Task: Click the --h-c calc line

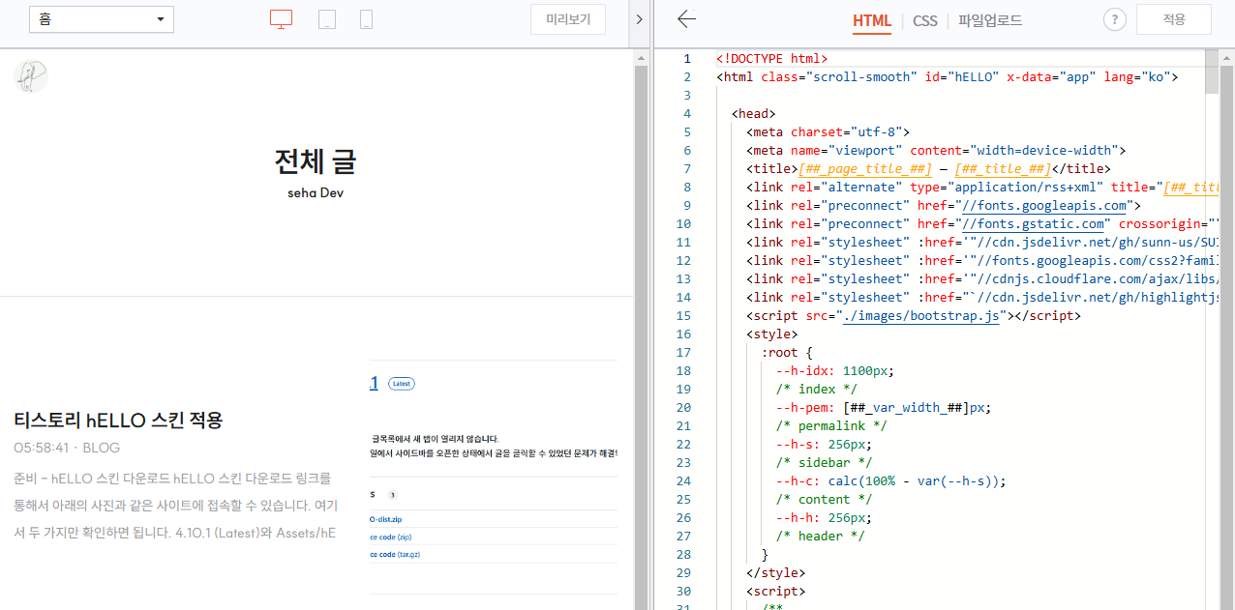Action: [x=890, y=481]
